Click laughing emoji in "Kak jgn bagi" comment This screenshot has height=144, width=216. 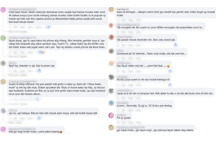[x=61, y=132]
